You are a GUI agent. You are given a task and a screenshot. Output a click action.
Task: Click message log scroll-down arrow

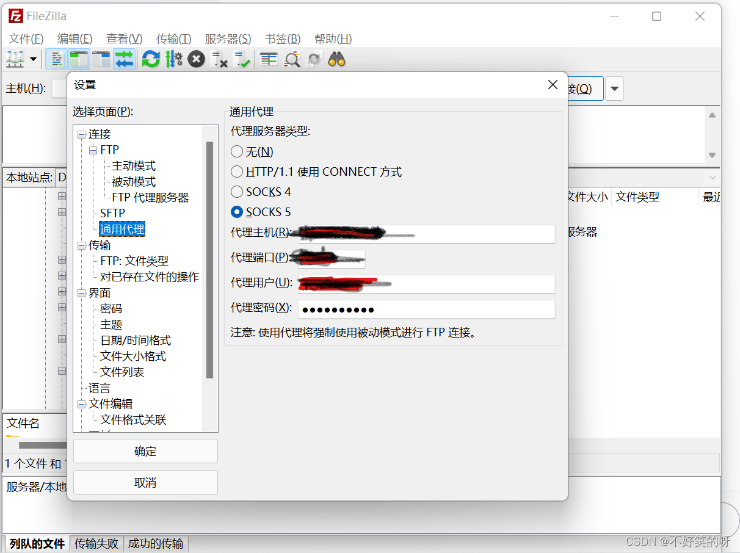click(x=712, y=155)
